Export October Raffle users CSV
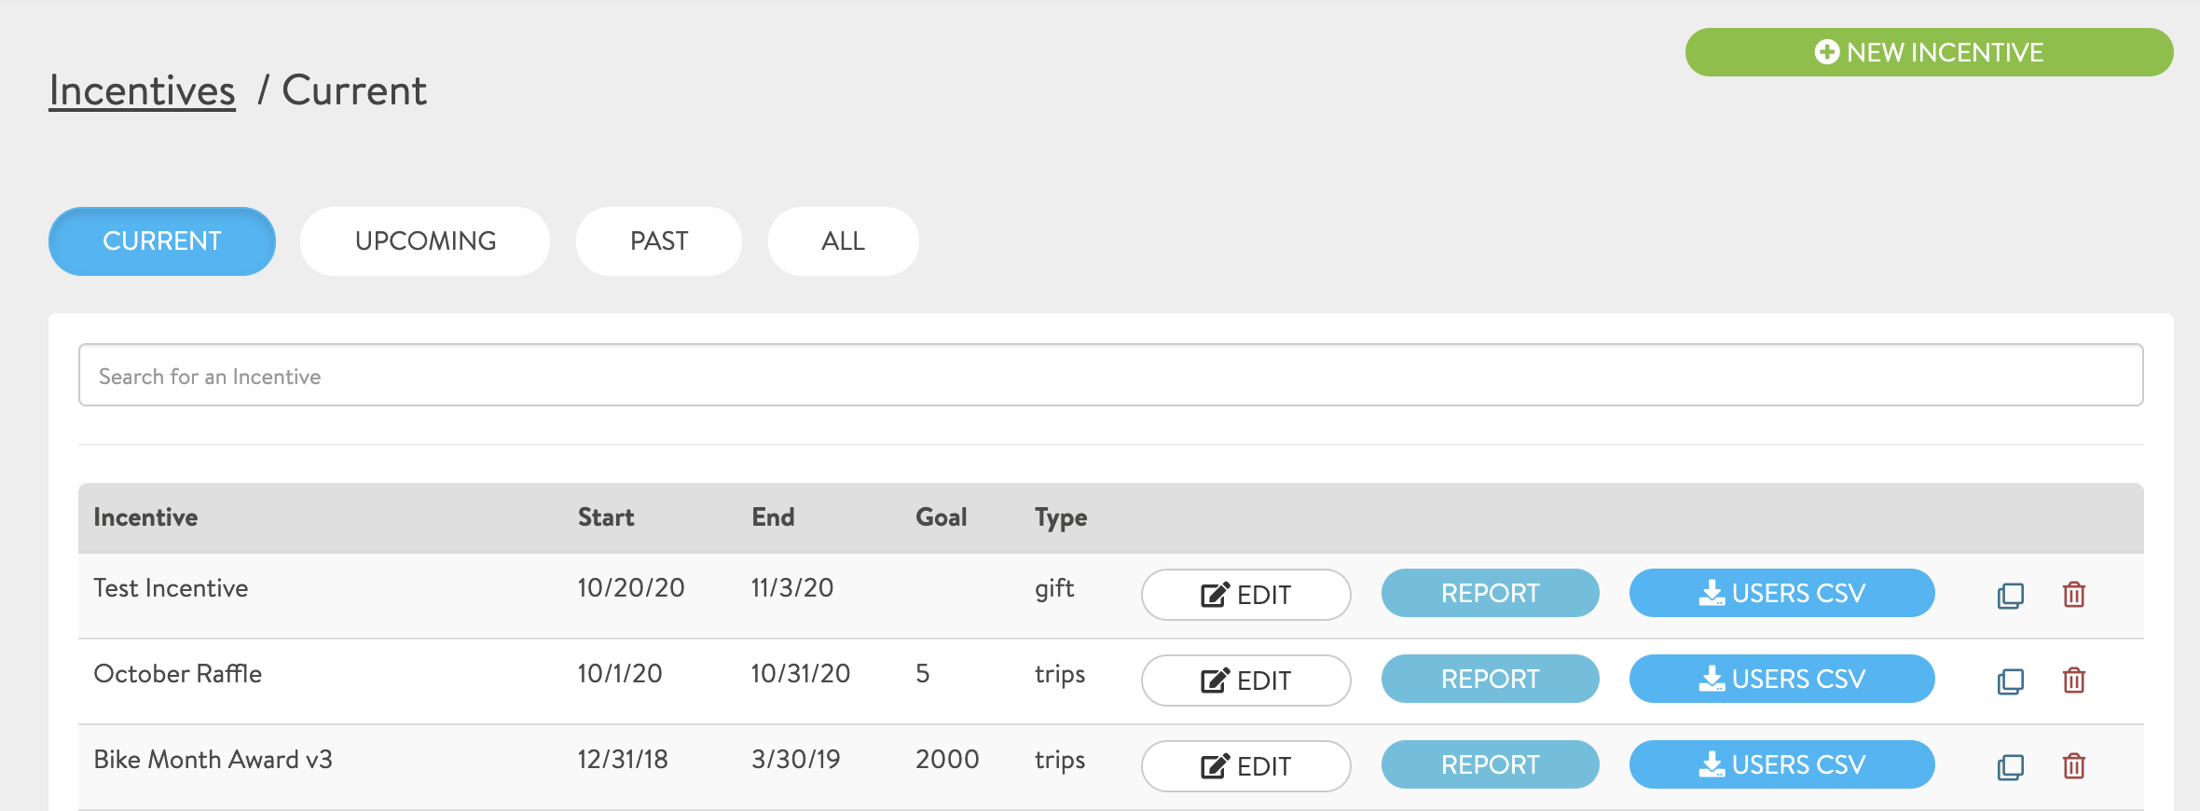 click(x=1781, y=679)
